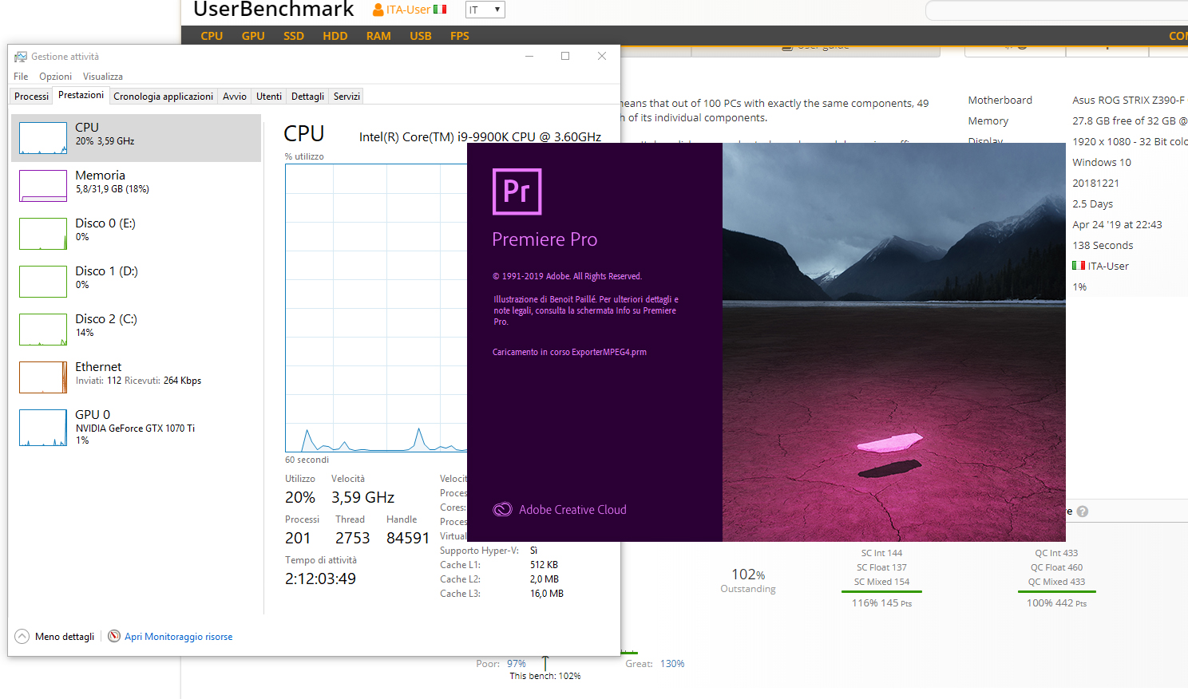This screenshot has width=1188, height=699.
Task: Click the Meno dettagli label
Action: [65, 637]
